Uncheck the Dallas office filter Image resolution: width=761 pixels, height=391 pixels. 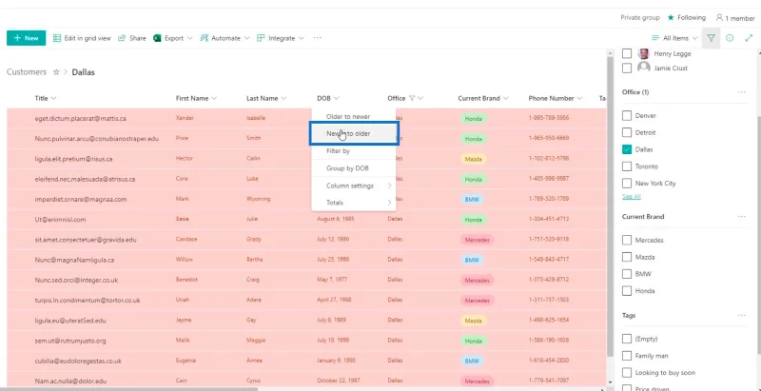pos(627,149)
